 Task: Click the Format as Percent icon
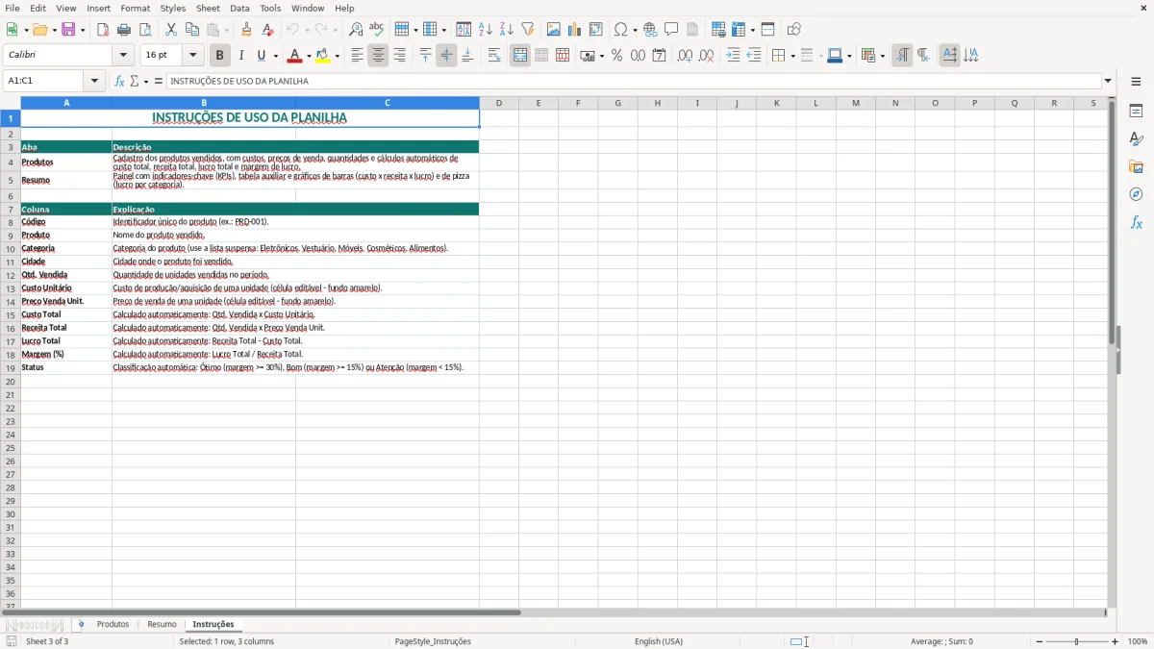616,56
